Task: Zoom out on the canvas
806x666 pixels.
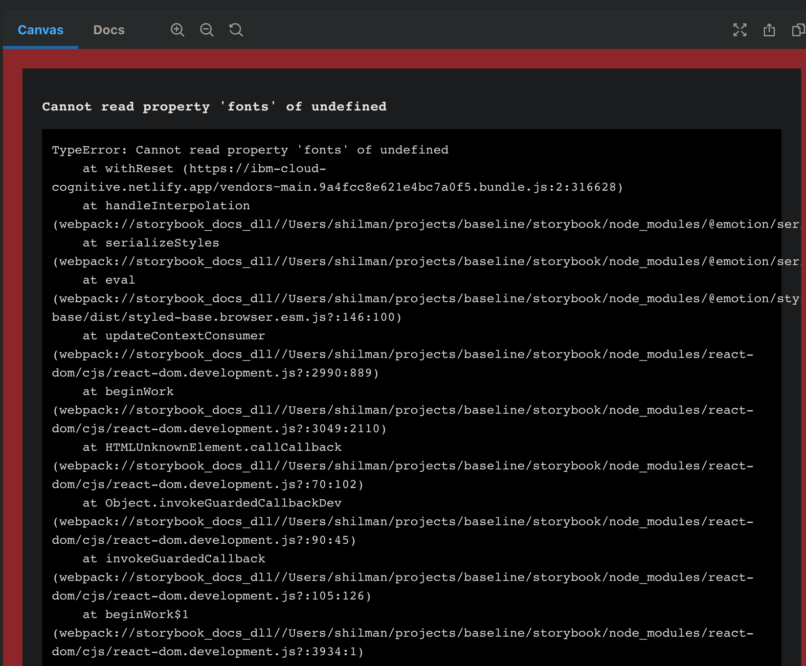Action: pos(207,30)
